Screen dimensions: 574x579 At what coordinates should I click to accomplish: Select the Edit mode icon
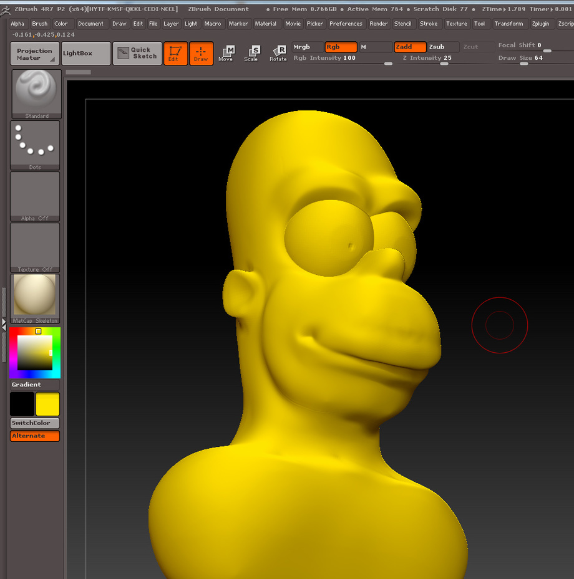click(175, 54)
